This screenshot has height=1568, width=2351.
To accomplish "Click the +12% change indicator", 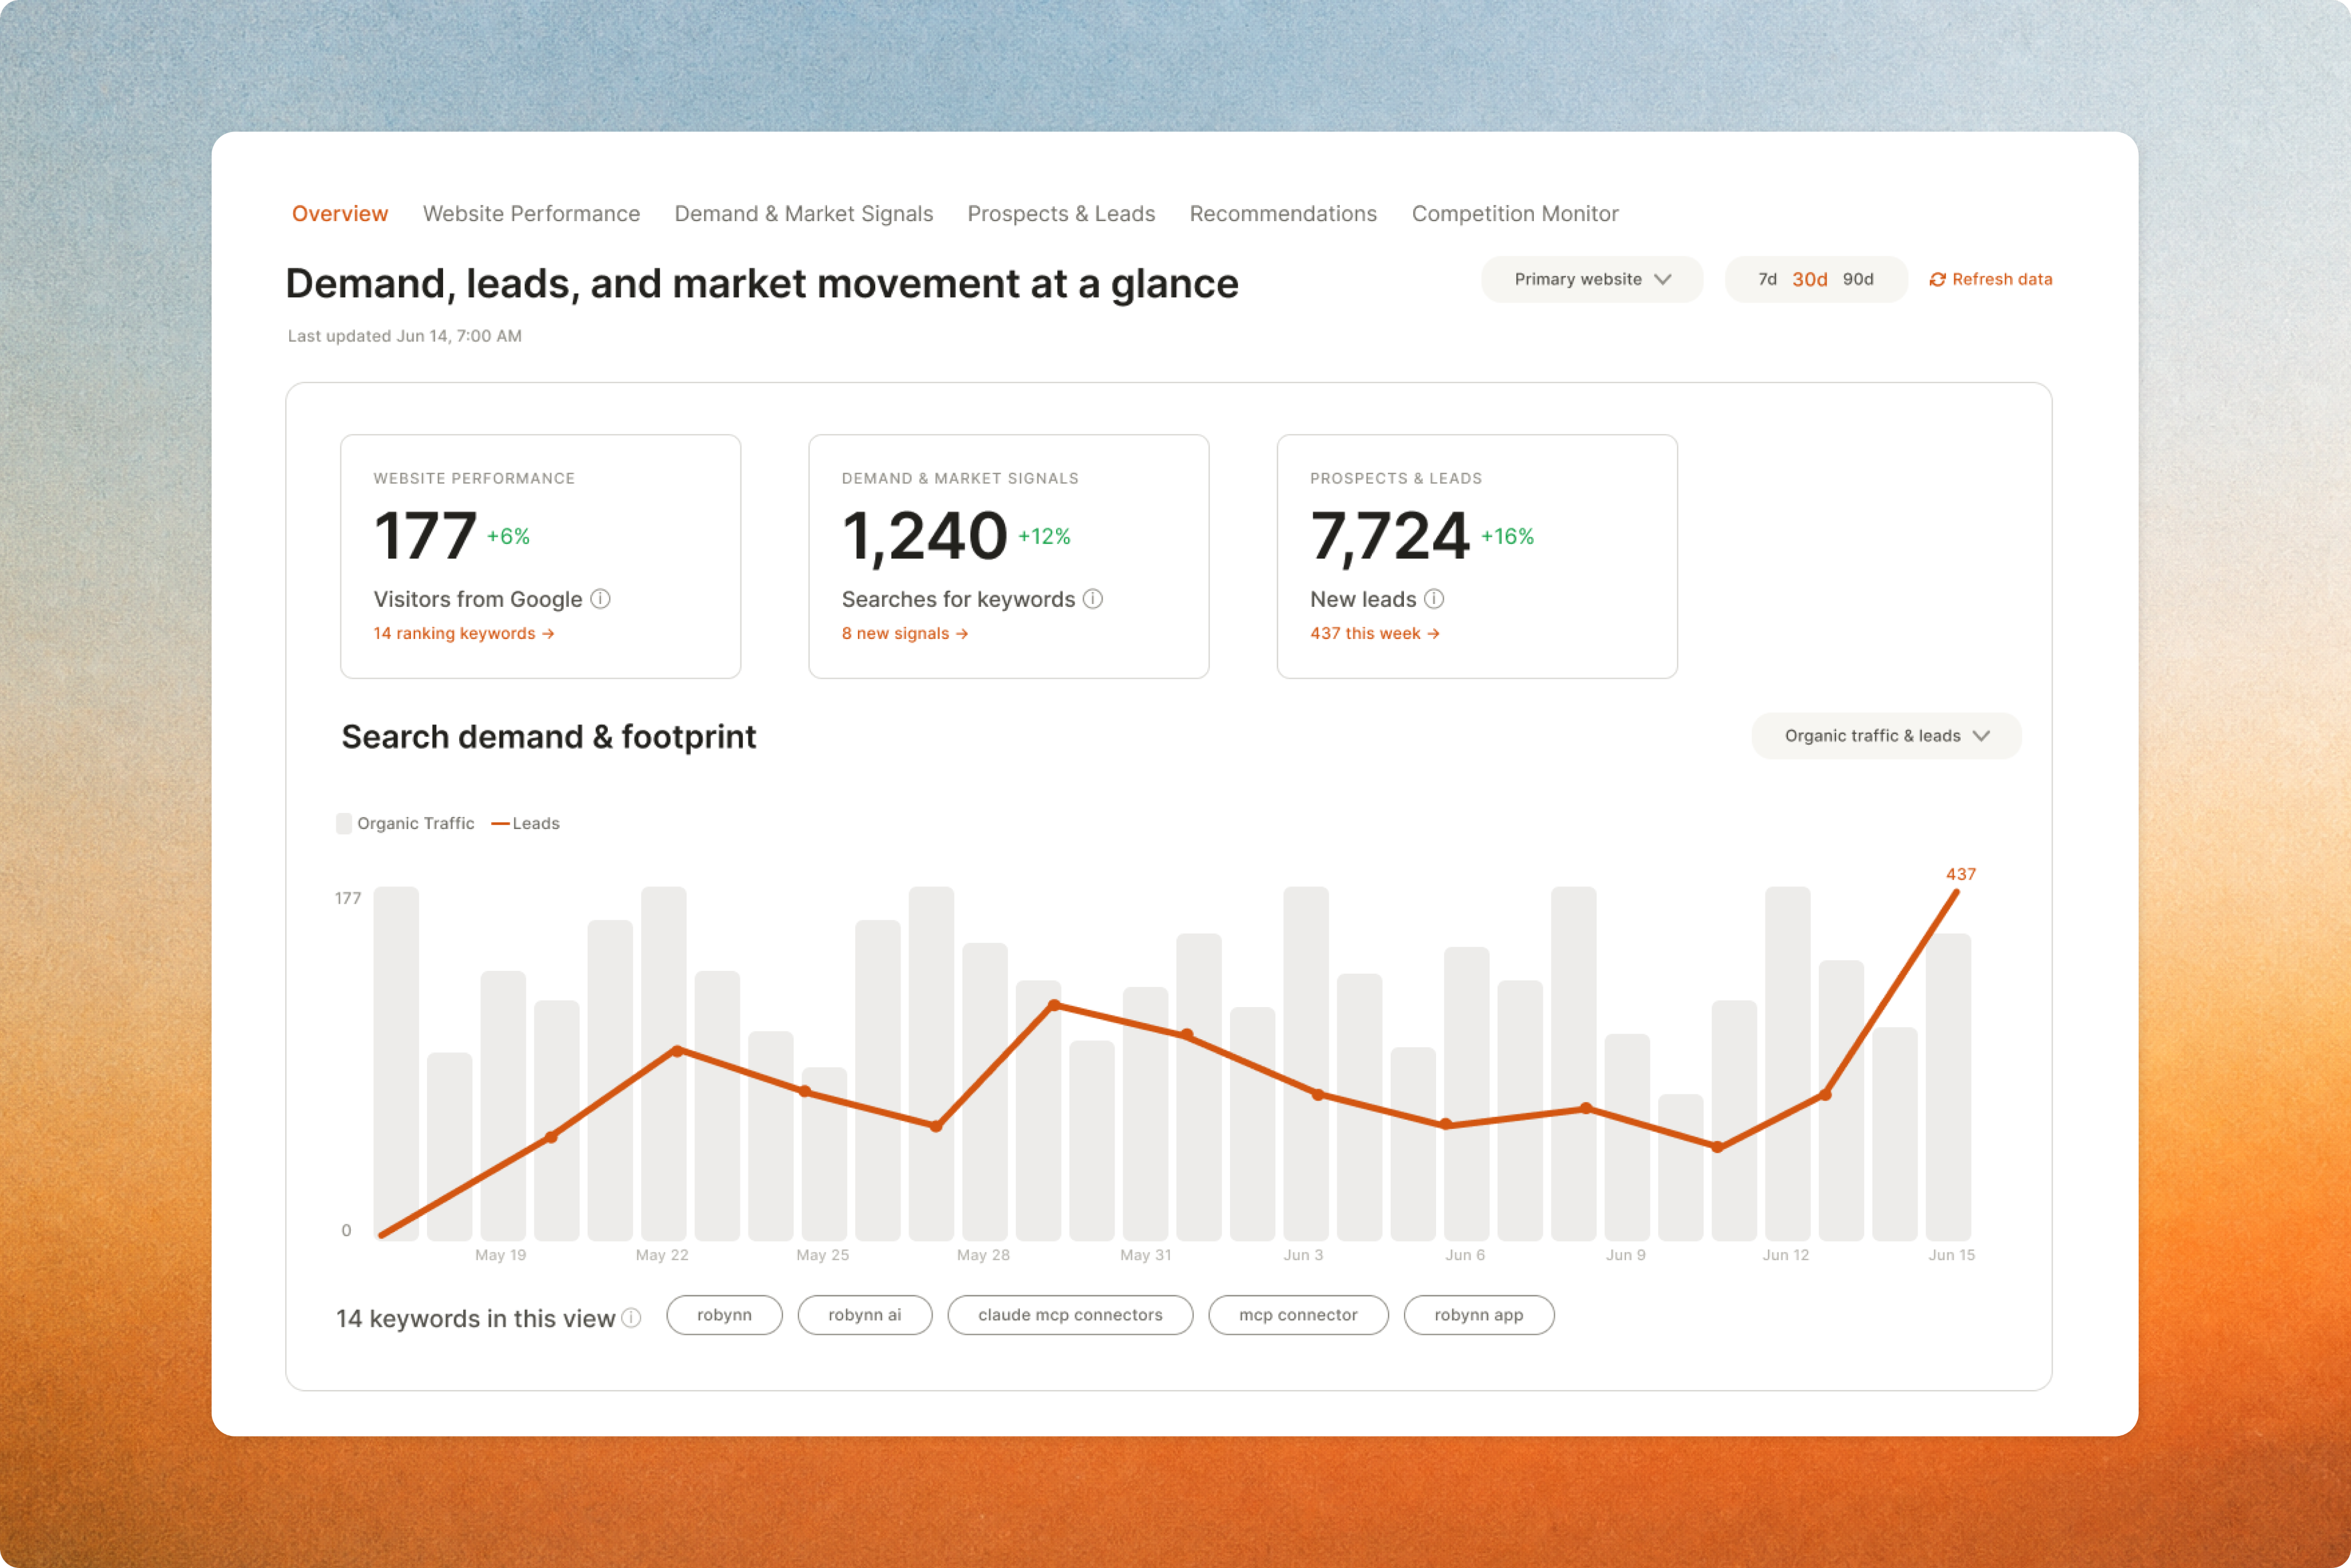I will click(1043, 536).
